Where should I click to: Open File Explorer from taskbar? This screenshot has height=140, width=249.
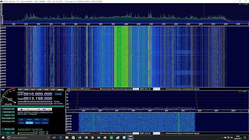click(67, 137)
